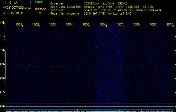
Task: Click the yellow-green echo dot after 1004
Action: (78, 66)
